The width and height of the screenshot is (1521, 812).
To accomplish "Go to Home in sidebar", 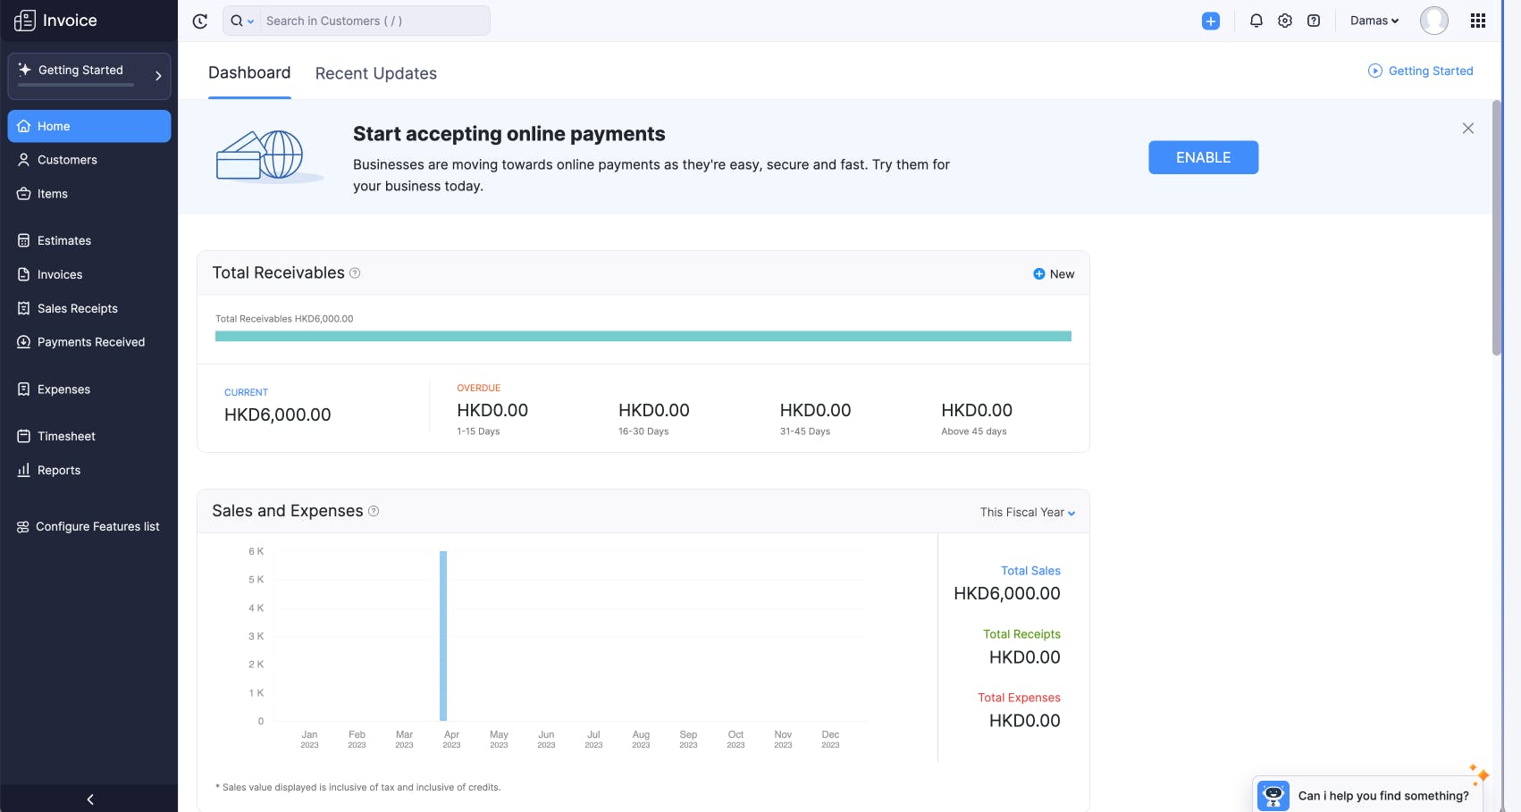I will [x=89, y=126].
